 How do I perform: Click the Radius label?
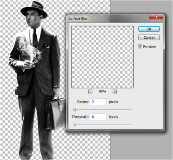(83, 102)
